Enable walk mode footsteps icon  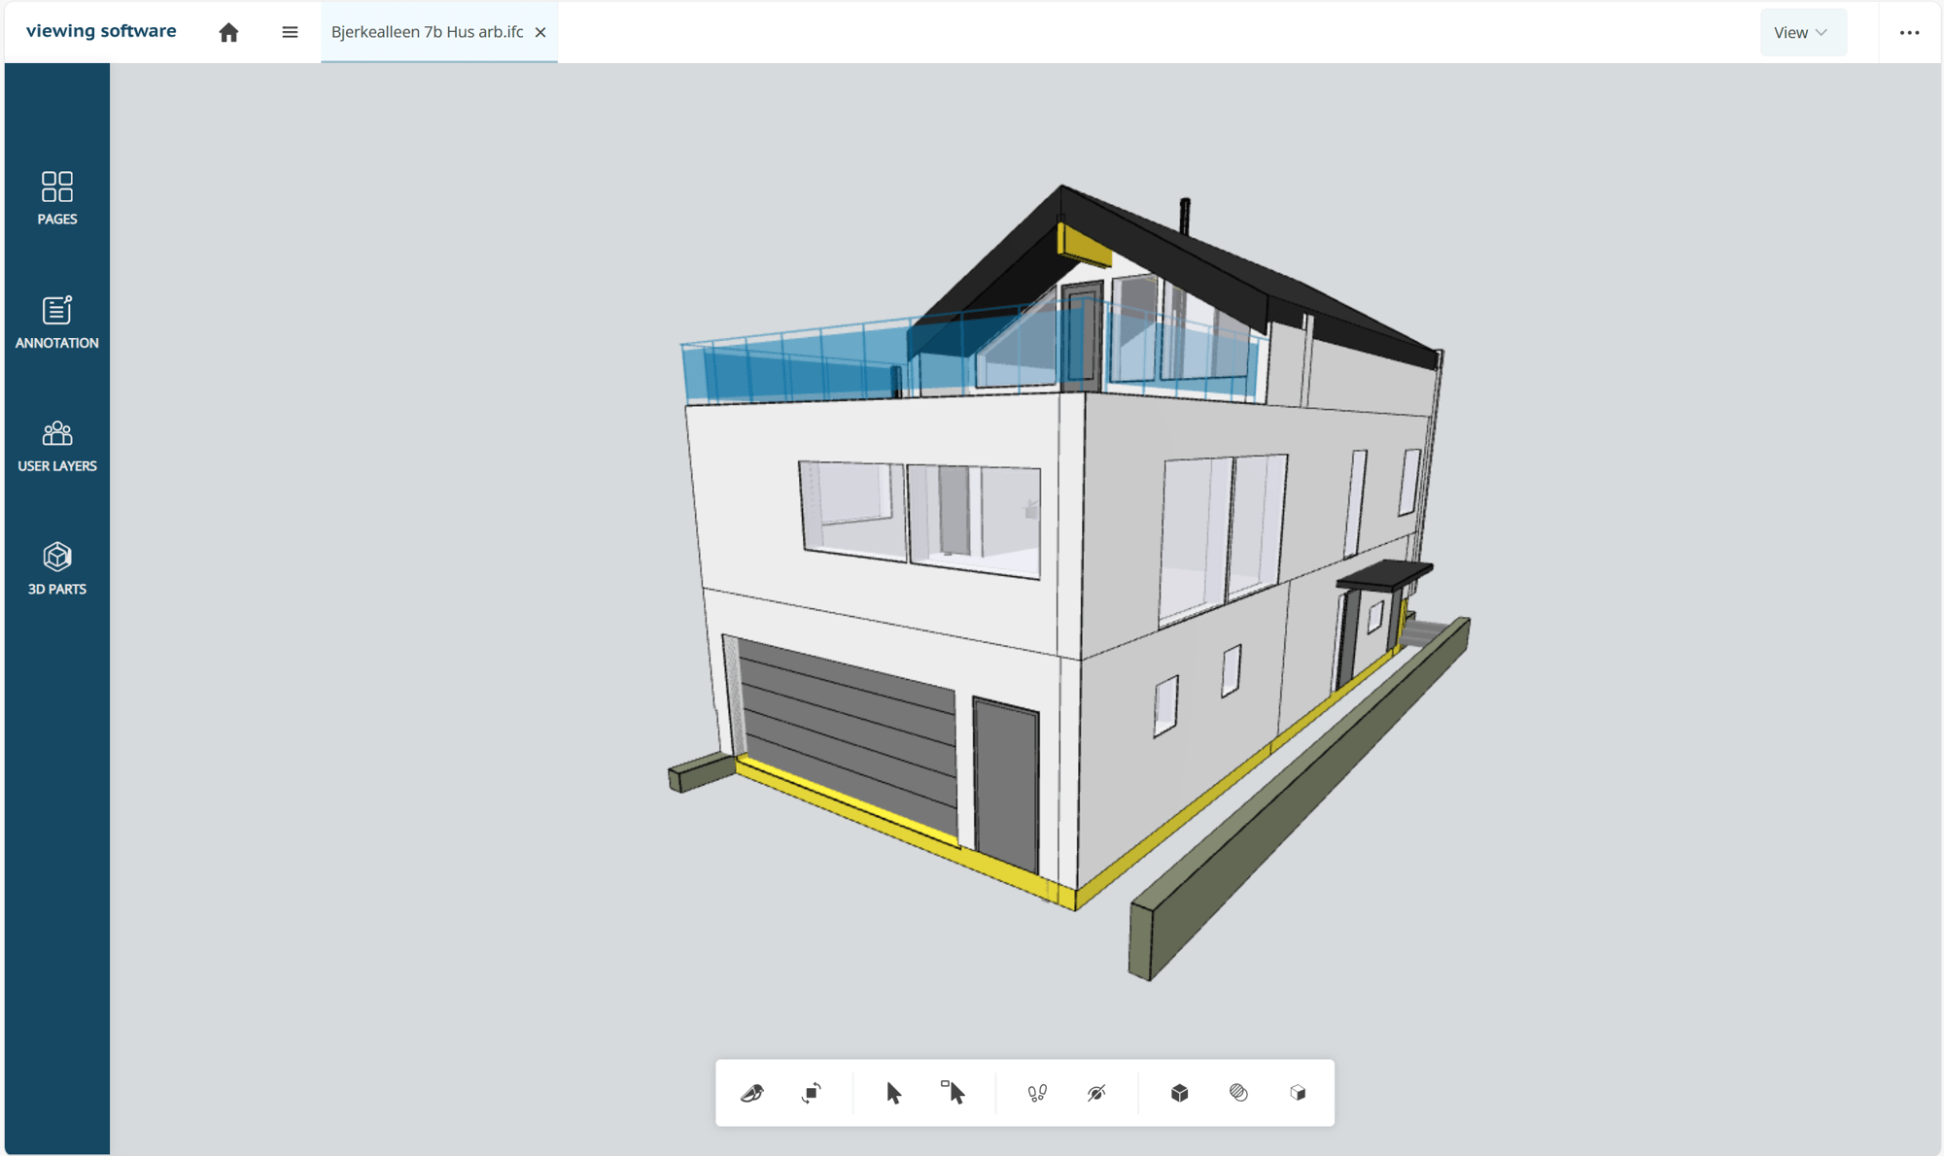click(x=1037, y=1093)
